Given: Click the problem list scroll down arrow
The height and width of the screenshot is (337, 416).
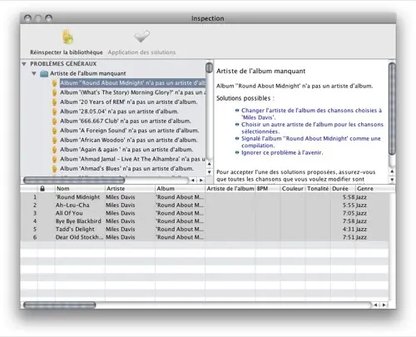Looking at the screenshot, I should tap(210, 172).
